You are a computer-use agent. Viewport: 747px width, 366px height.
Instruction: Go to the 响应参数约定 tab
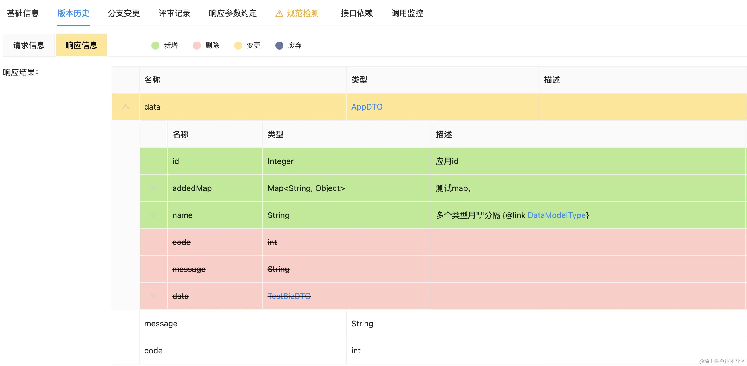[x=233, y=13]
